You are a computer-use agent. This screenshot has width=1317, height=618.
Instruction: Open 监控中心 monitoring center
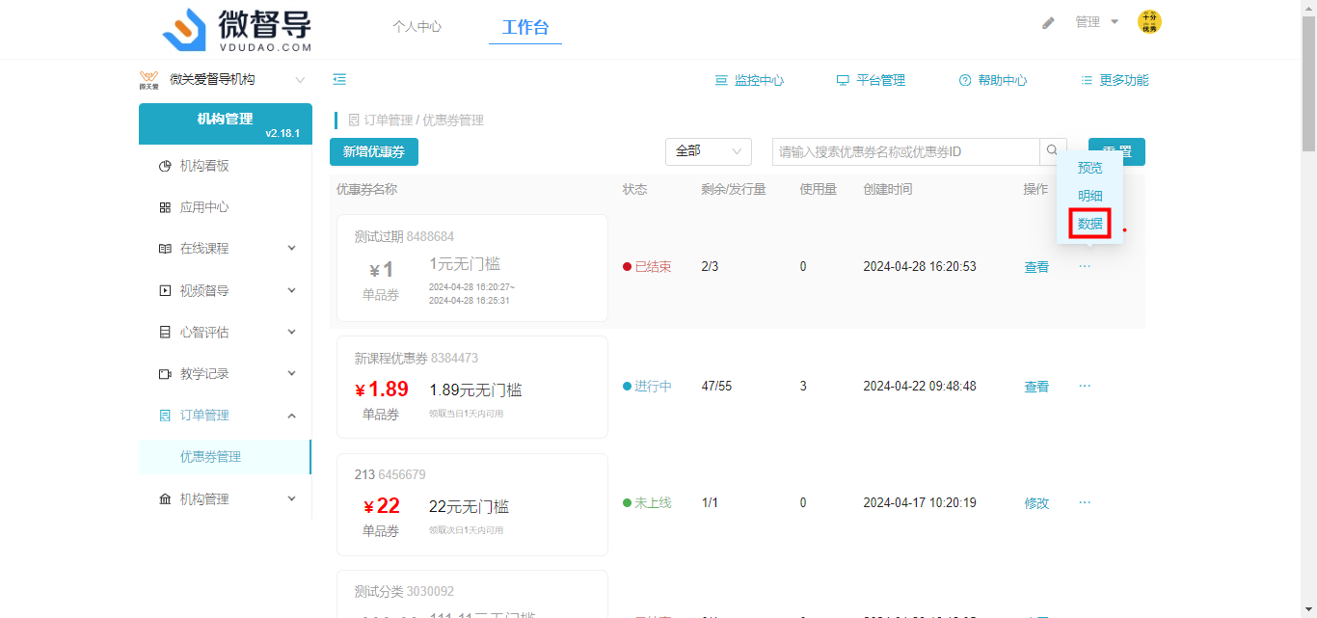coord(749,81)
